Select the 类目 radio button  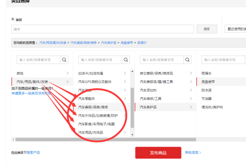point(13,19)
